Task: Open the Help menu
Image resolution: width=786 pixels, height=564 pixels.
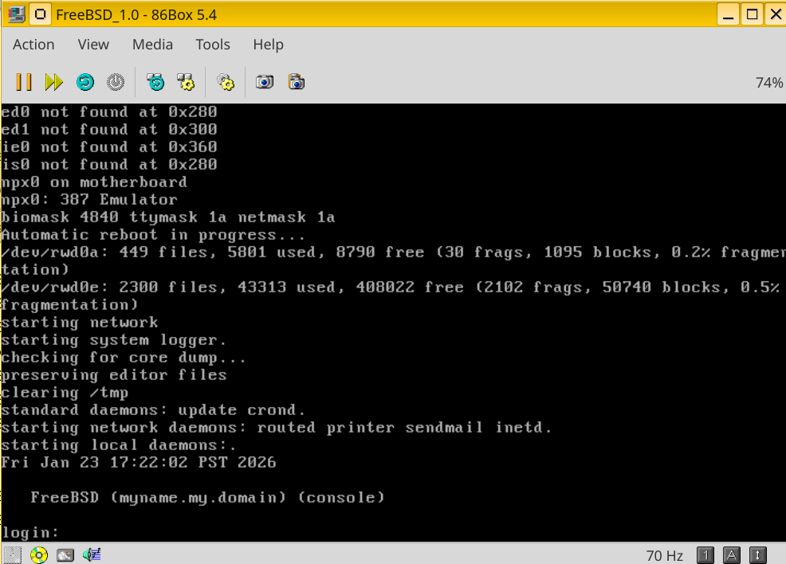Action: coord(268,45)
